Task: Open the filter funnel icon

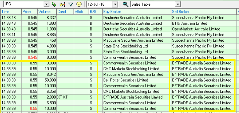Action: (x=71, y=4)
